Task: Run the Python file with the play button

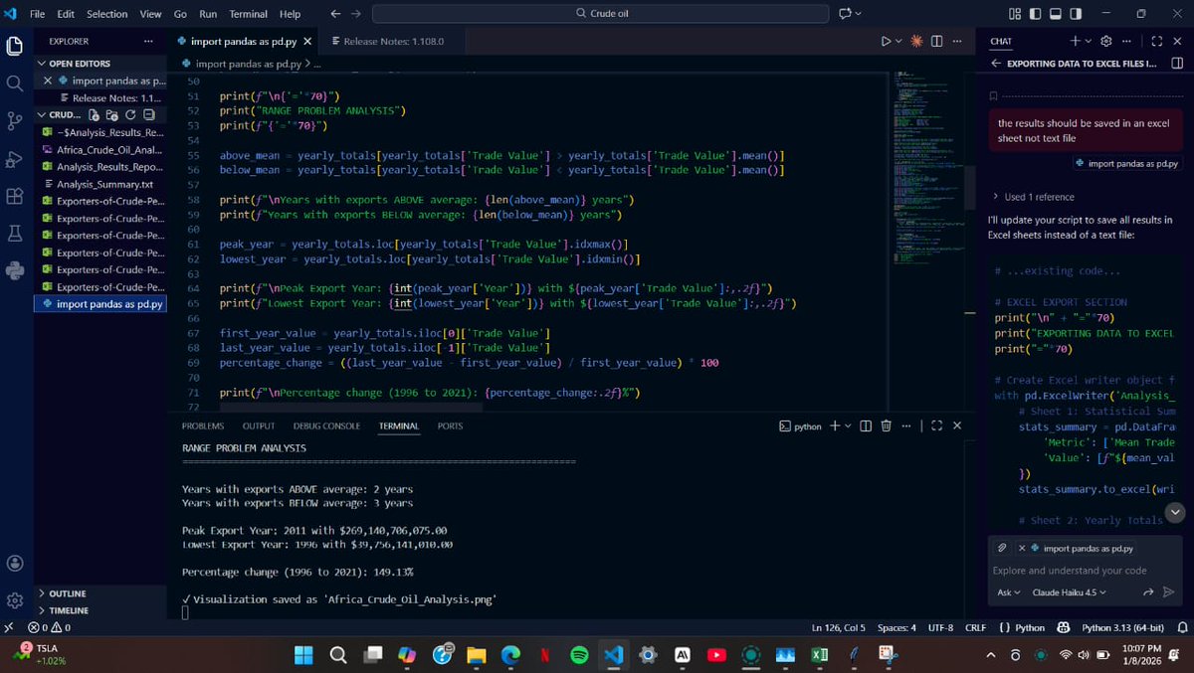Action: click(x=886, y=41)
